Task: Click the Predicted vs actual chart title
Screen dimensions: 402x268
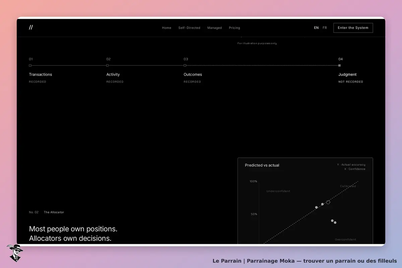Action: tap(262, 165)
